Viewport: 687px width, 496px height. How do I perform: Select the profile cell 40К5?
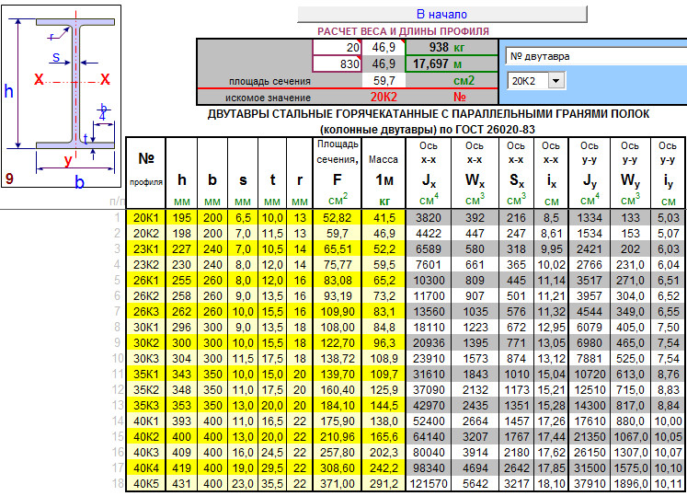click(146, 484)
